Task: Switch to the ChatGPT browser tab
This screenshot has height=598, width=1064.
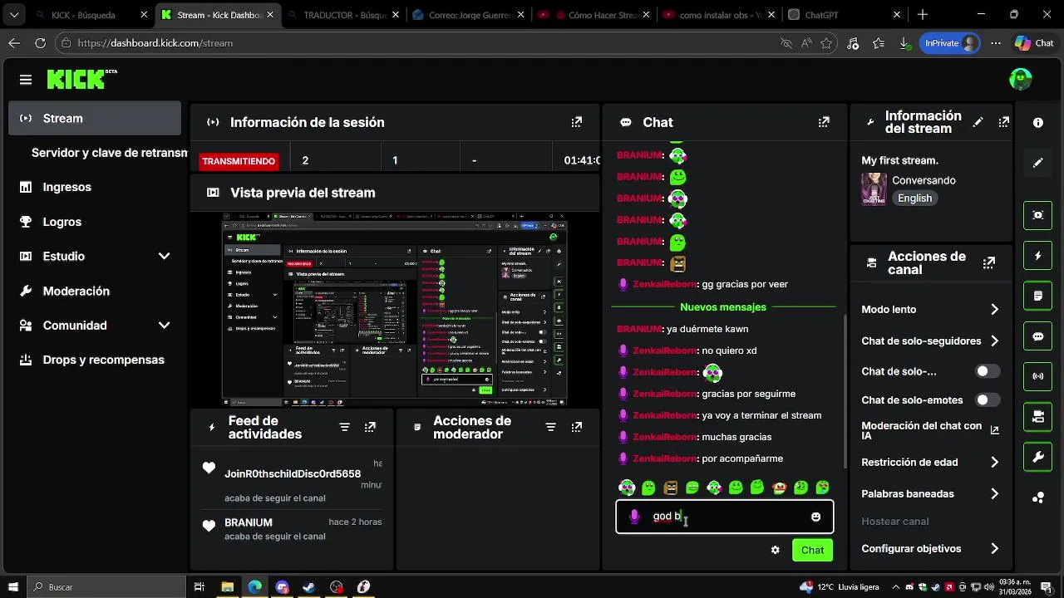Action: (x=843, y=15)
